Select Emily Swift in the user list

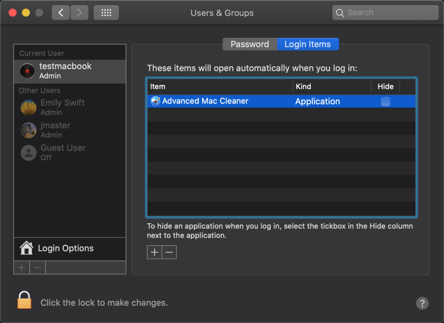(x=62, y=107)
